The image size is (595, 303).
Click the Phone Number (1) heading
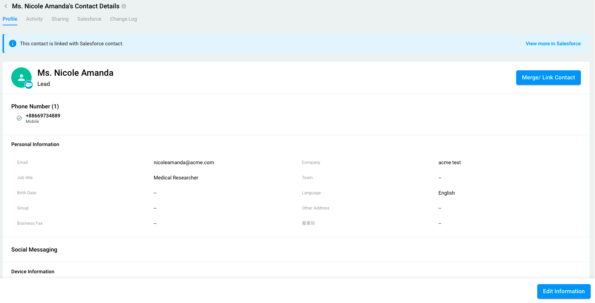35,106
